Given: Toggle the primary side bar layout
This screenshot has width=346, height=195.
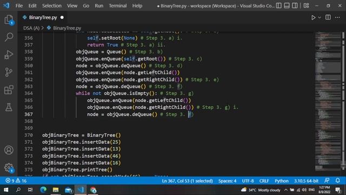Looking at the screenshot, I should [x=279, y=5].
